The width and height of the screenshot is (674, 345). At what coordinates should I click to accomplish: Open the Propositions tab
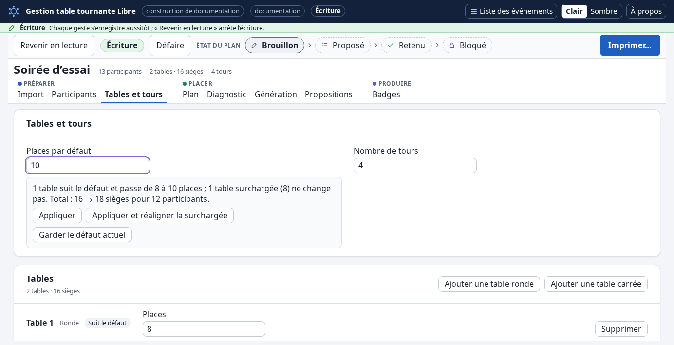point(329,94)
